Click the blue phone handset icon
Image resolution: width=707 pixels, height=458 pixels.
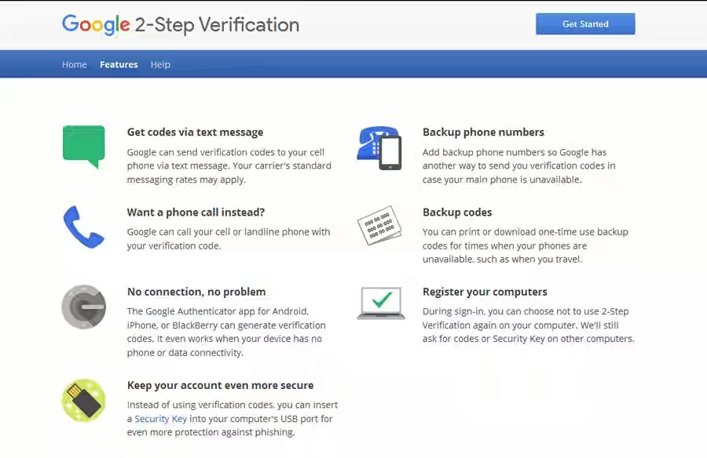point(84,227)
